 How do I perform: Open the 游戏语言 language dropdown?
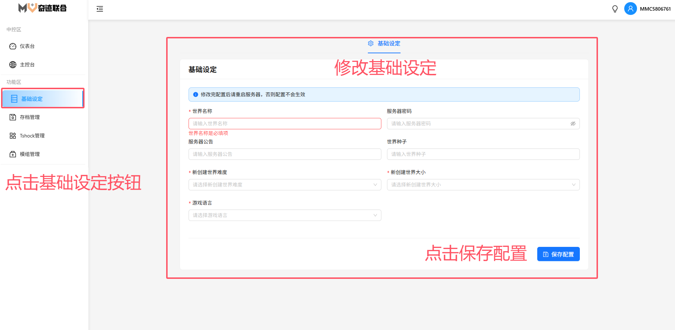284,215
